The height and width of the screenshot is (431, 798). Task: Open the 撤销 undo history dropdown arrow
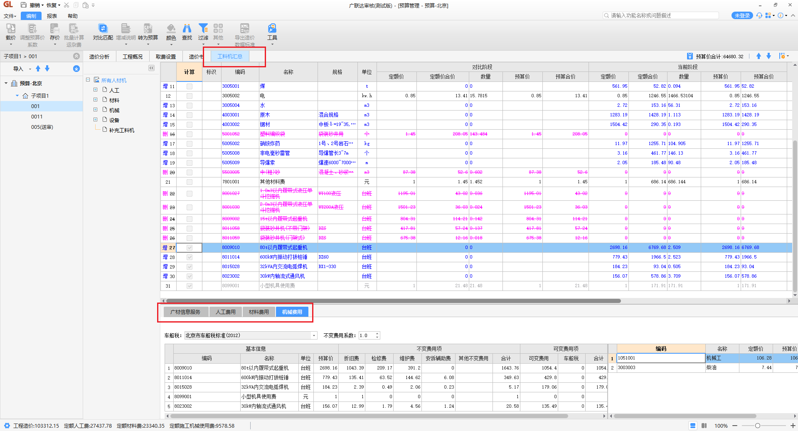(43, 5)
